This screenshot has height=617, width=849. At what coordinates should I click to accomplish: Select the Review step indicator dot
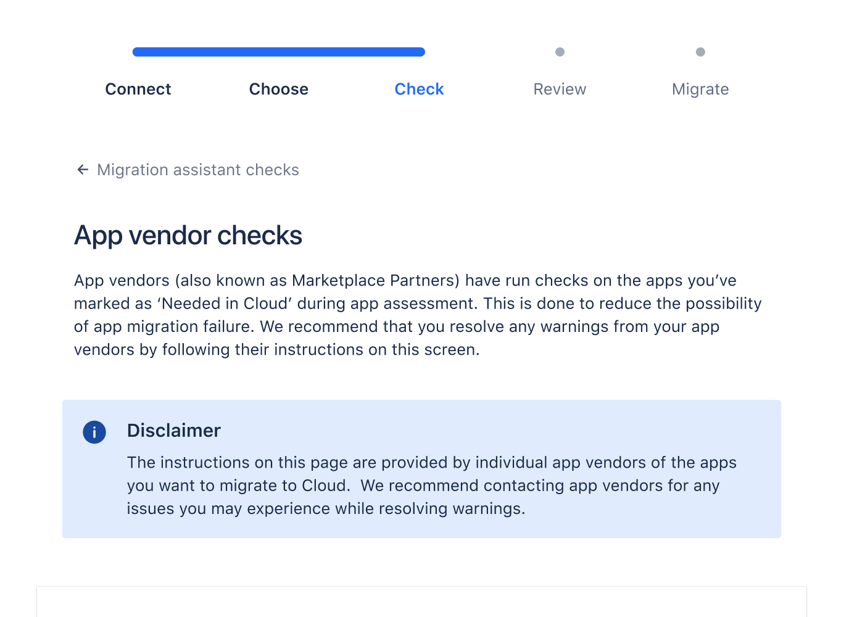[560, 52]
